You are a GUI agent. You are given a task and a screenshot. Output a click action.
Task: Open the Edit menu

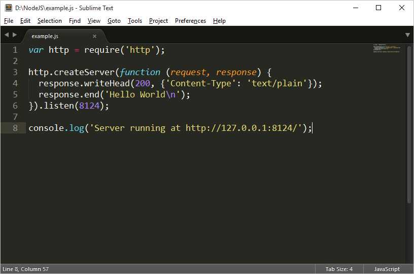point(25,21)
